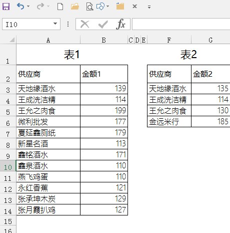Click the three-dot formula bar handle
Screen dimensions: 230x233
point(68,24)
